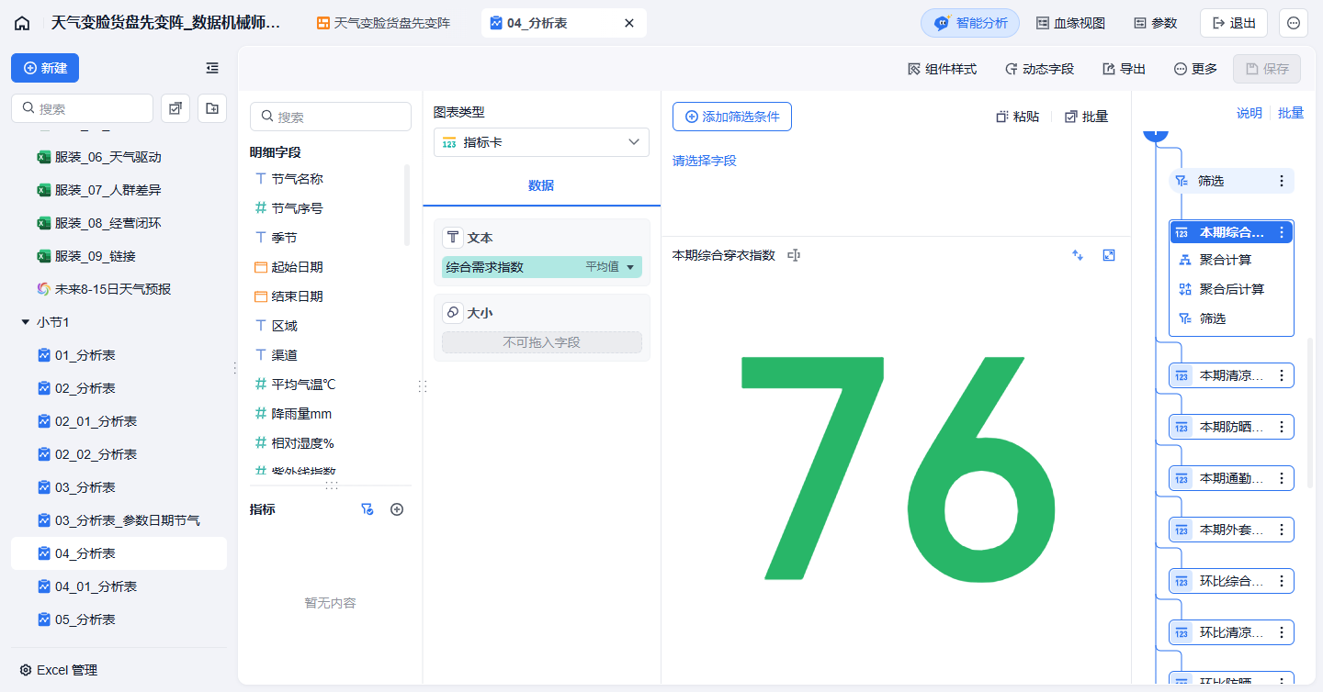Click the rename icon beside 本期综合穿衣指数
The height and width of the screenshot is (692, 1323).
tap(794, 255)
